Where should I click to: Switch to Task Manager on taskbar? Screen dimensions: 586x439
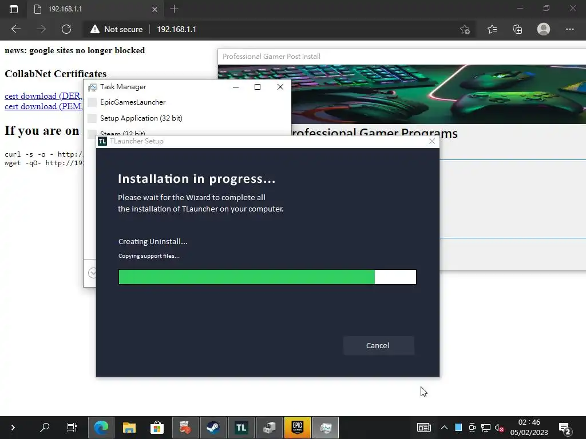click(x=326, y=428)
